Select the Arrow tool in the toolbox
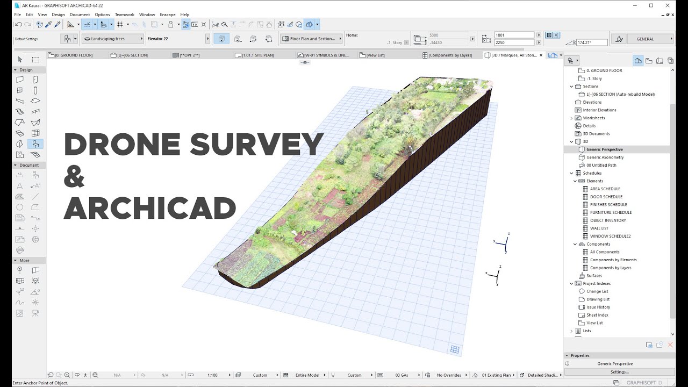688x387 pixels. pyautogui.click(x=20, y=60)
